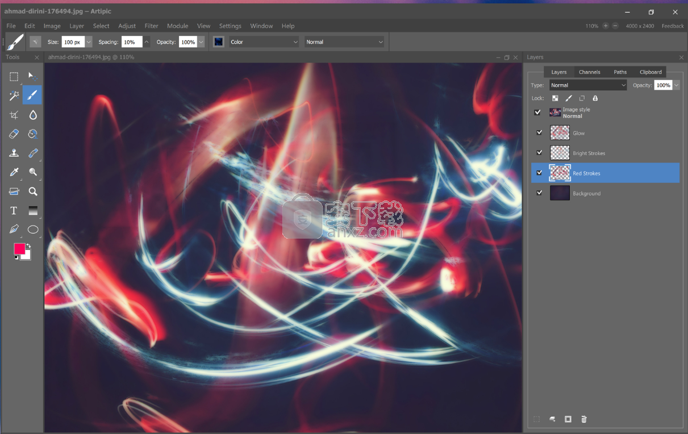Open the File menu
Viewport: 688px width, 434px height.
pyautogui.click(x=11, y=26)
